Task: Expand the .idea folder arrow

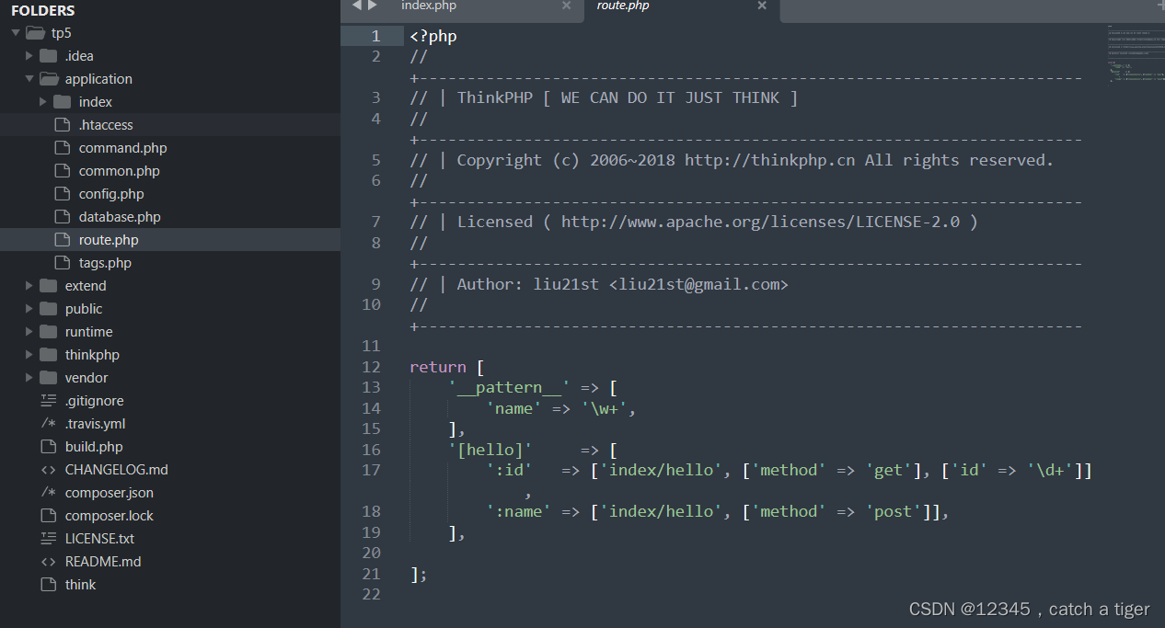Action: pyautogui.click(x=29, y=56)
